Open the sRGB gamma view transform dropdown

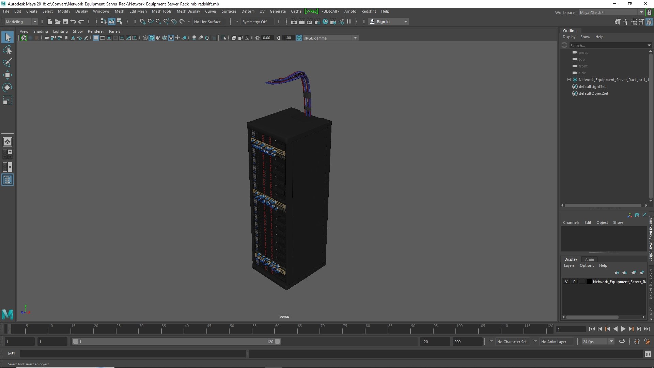coord(330,38)
